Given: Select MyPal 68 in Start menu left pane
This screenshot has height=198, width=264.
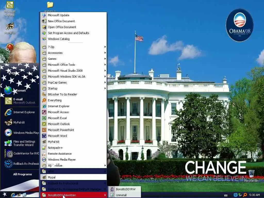Looking at the screenshot, I should (x=20, y=122).
